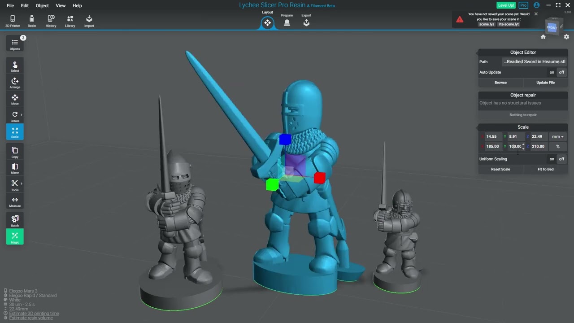Open the Help menu
This screenshot has width=574, height=323.
77,6
